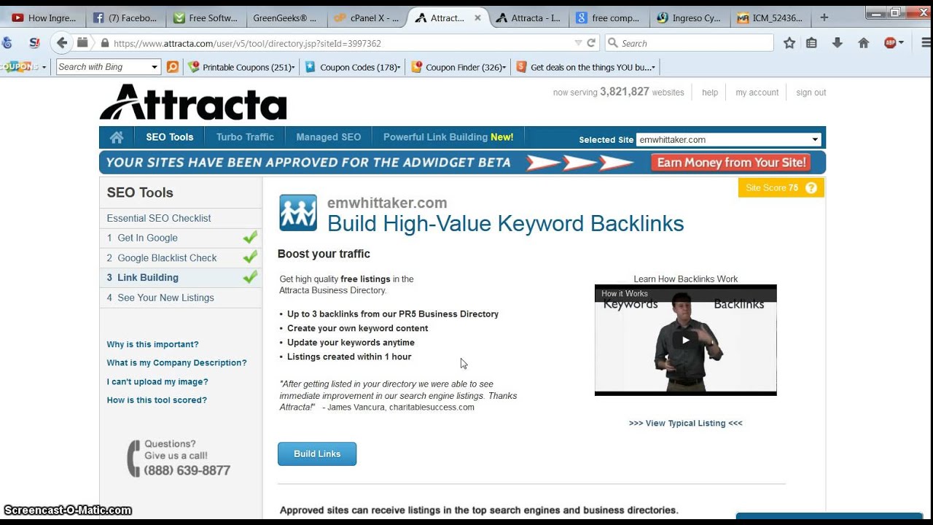Click the Site Score 75 badge

[781, 188]
